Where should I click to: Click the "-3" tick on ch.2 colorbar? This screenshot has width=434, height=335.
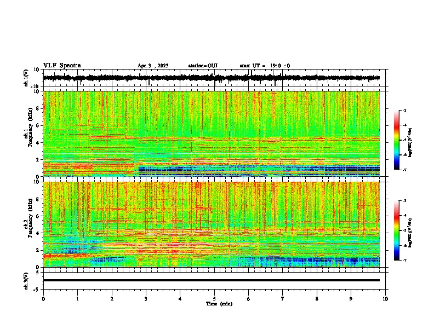pyautogui.click(x=404, y=201)
